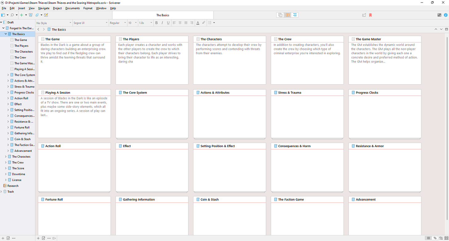Open the Regular font weight dropdown
This screenshot has height=241, width=449.
118,23
